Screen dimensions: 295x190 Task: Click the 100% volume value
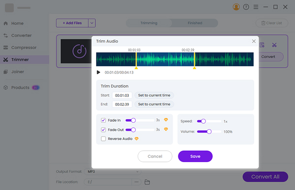(228, 132)
